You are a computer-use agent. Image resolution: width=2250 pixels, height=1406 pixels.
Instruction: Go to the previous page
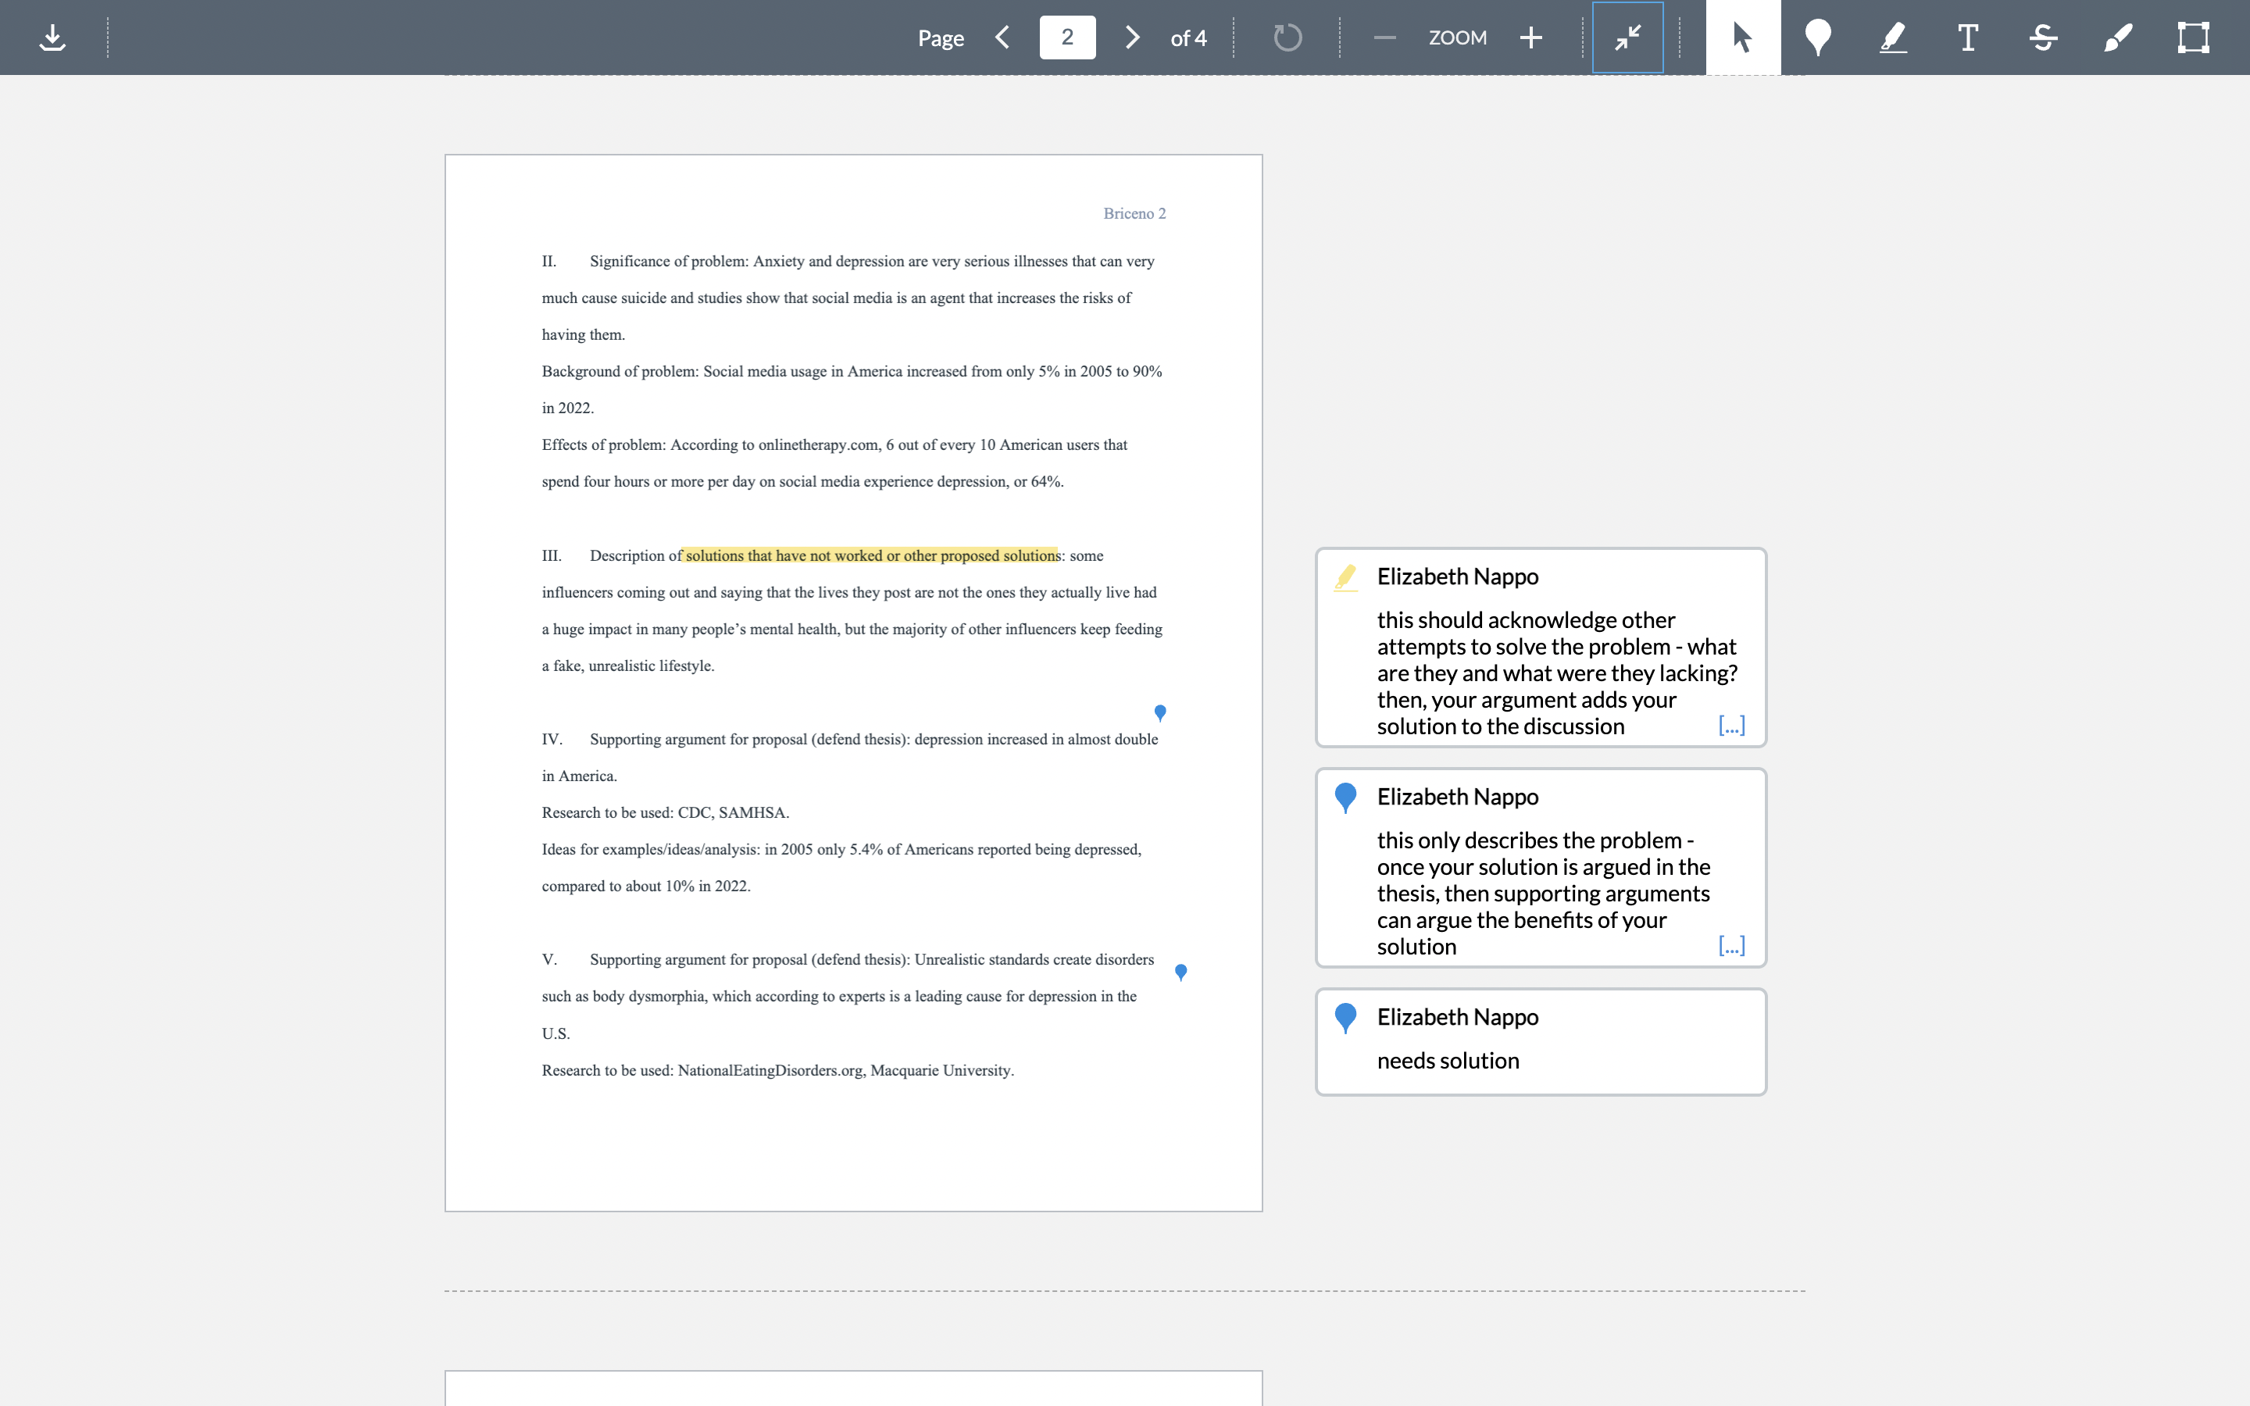click(1002, 37)
